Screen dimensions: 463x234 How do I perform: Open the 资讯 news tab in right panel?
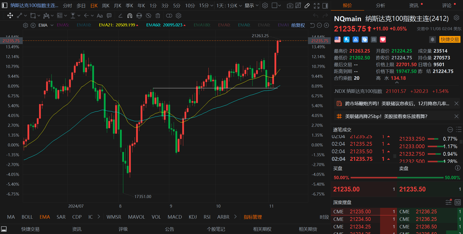(414, 5)
